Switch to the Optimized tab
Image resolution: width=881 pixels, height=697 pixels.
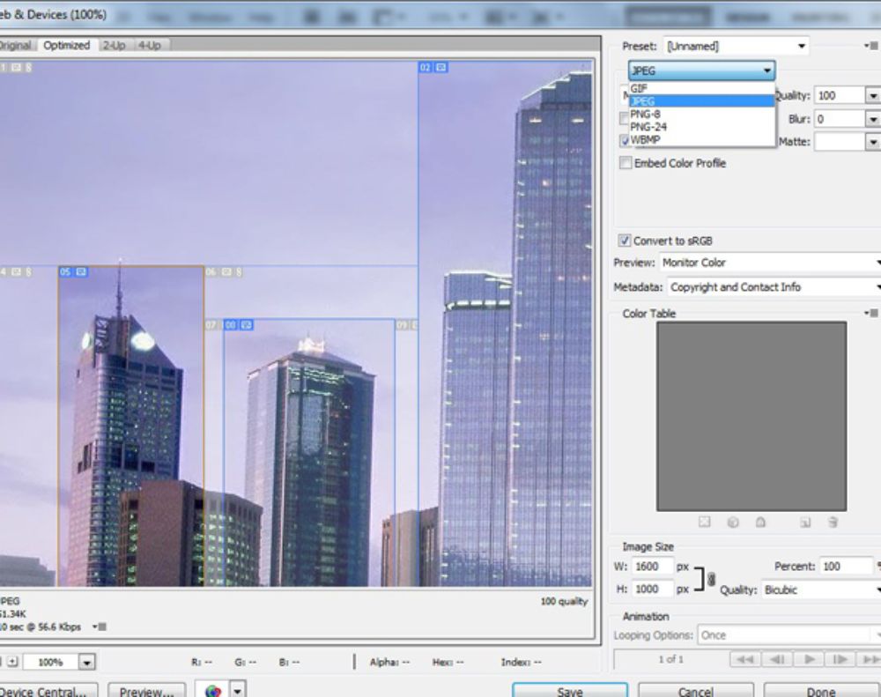click(x=66, y=46)
